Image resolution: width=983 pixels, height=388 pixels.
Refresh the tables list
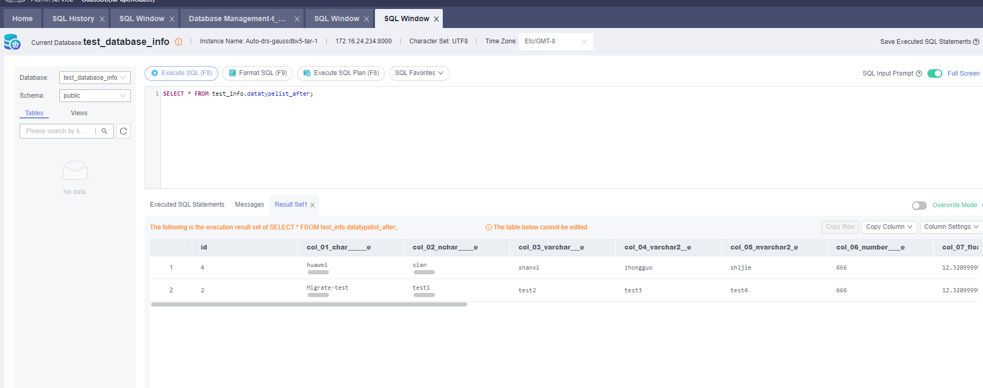pos(123,131)
